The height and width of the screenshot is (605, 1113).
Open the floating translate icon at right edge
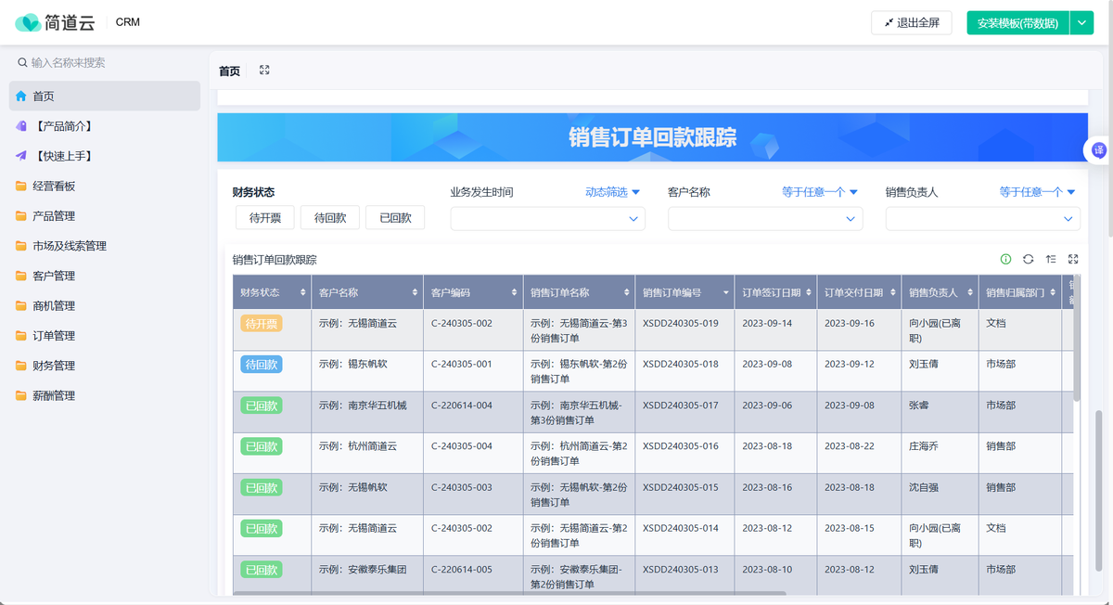(x=1099, y=150)
